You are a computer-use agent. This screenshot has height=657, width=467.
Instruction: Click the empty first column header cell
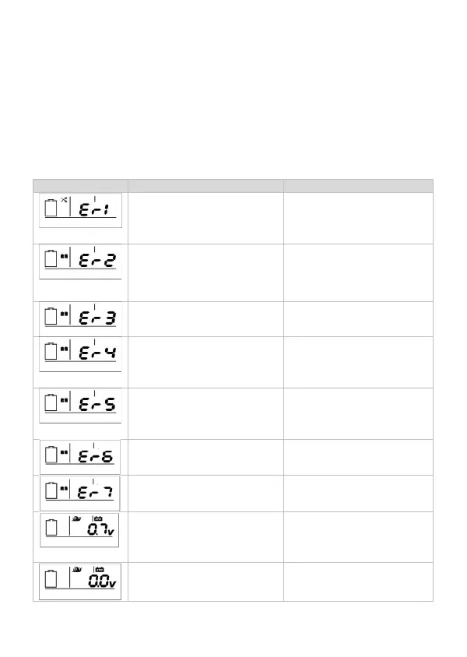80,185
